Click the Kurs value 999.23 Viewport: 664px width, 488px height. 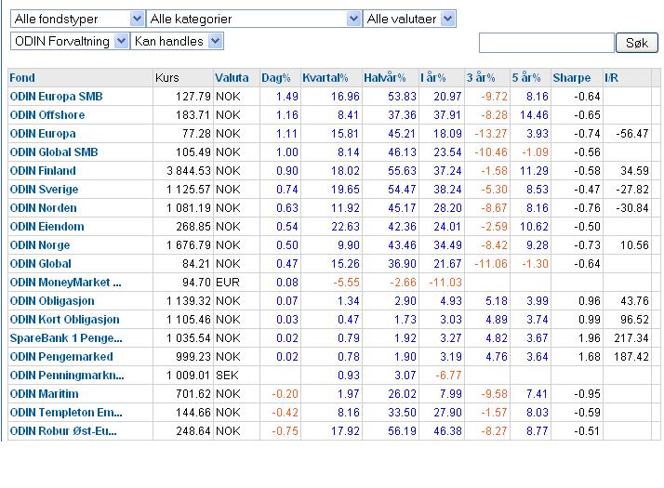193,357
